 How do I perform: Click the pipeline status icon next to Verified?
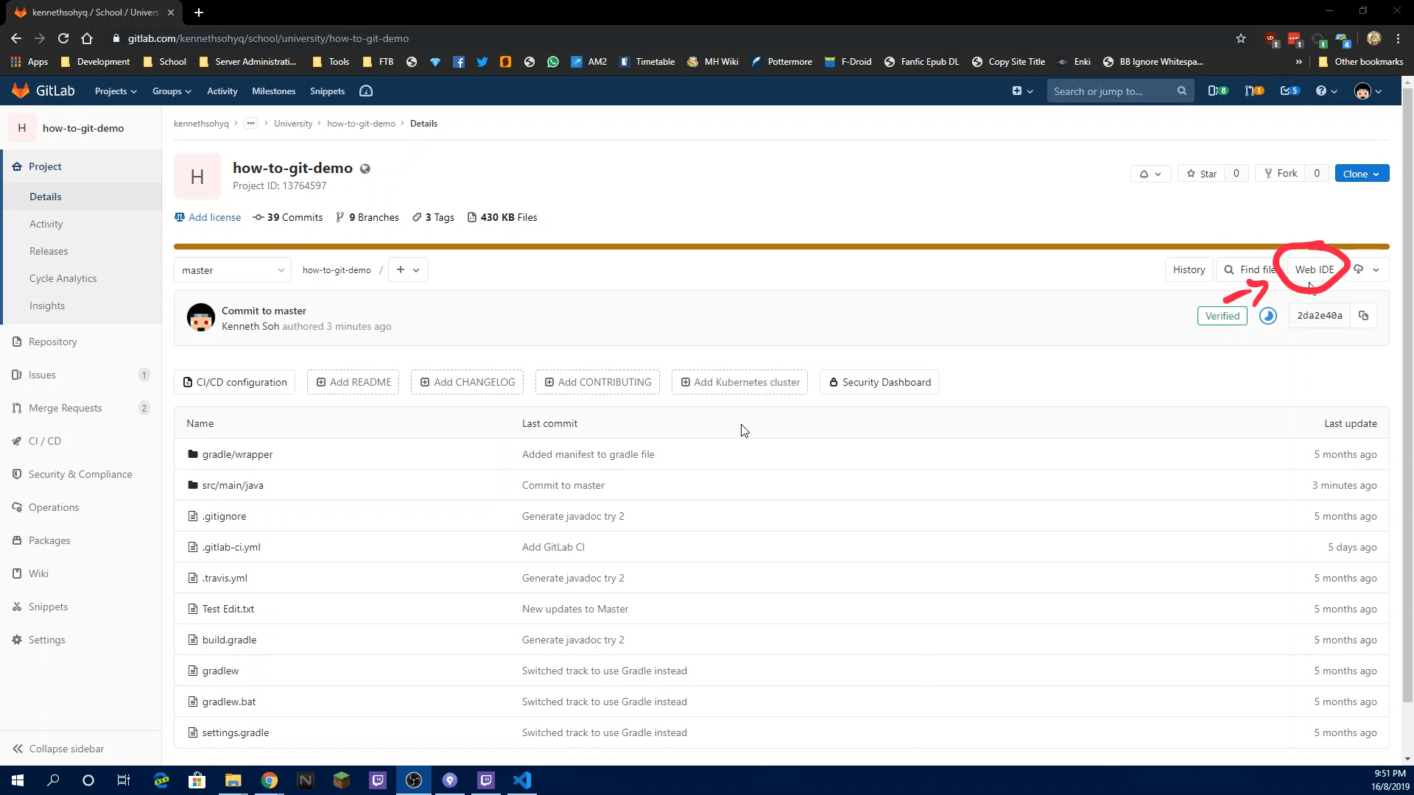point(1267,316)
